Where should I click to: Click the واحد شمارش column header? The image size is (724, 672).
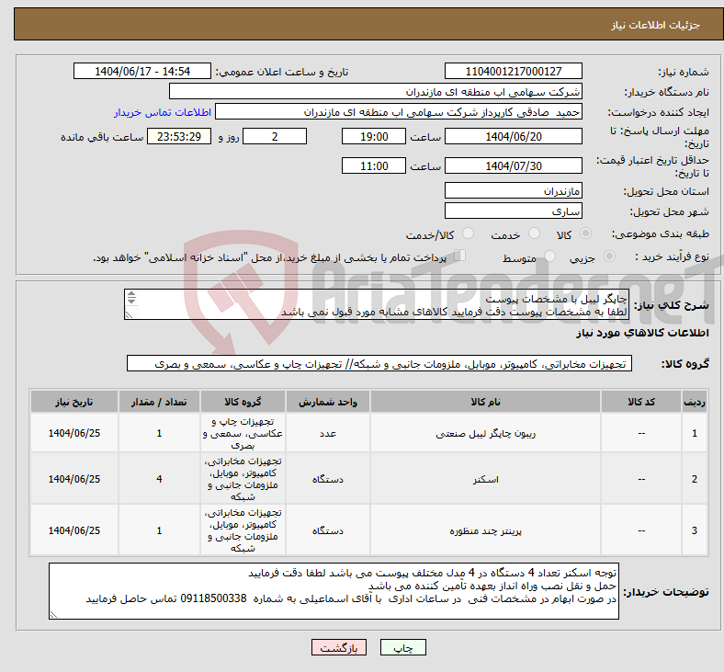click(x=327, y=402)
